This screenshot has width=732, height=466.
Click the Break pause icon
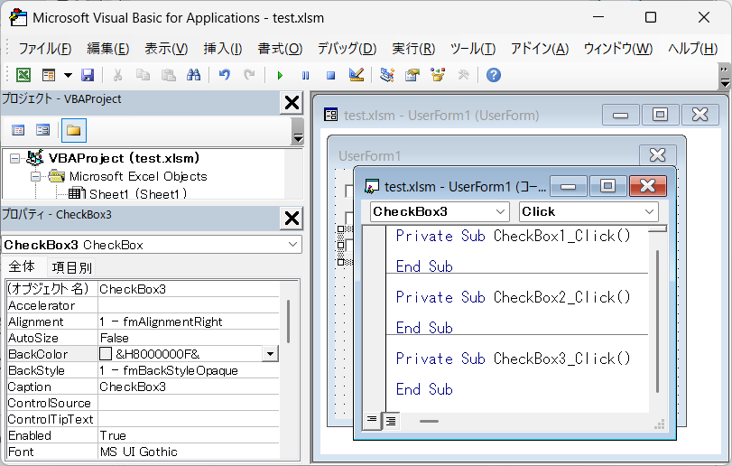pos(305,75)
